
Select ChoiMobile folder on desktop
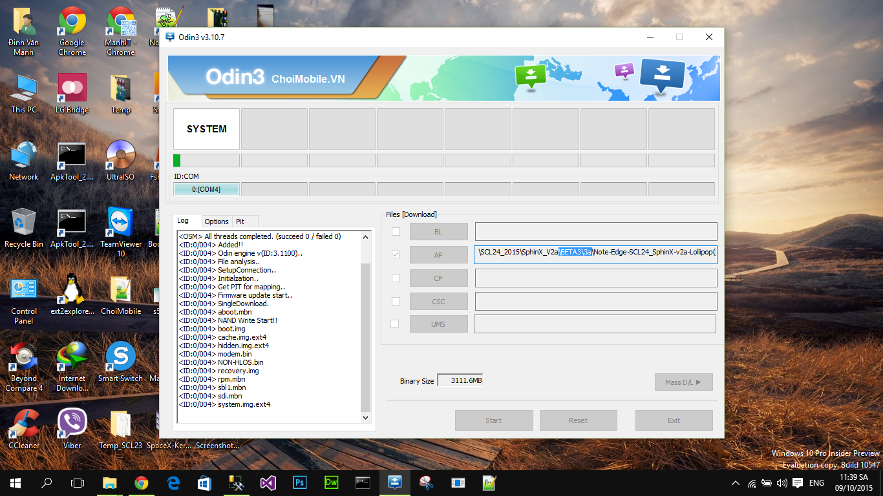coord(120,295)
